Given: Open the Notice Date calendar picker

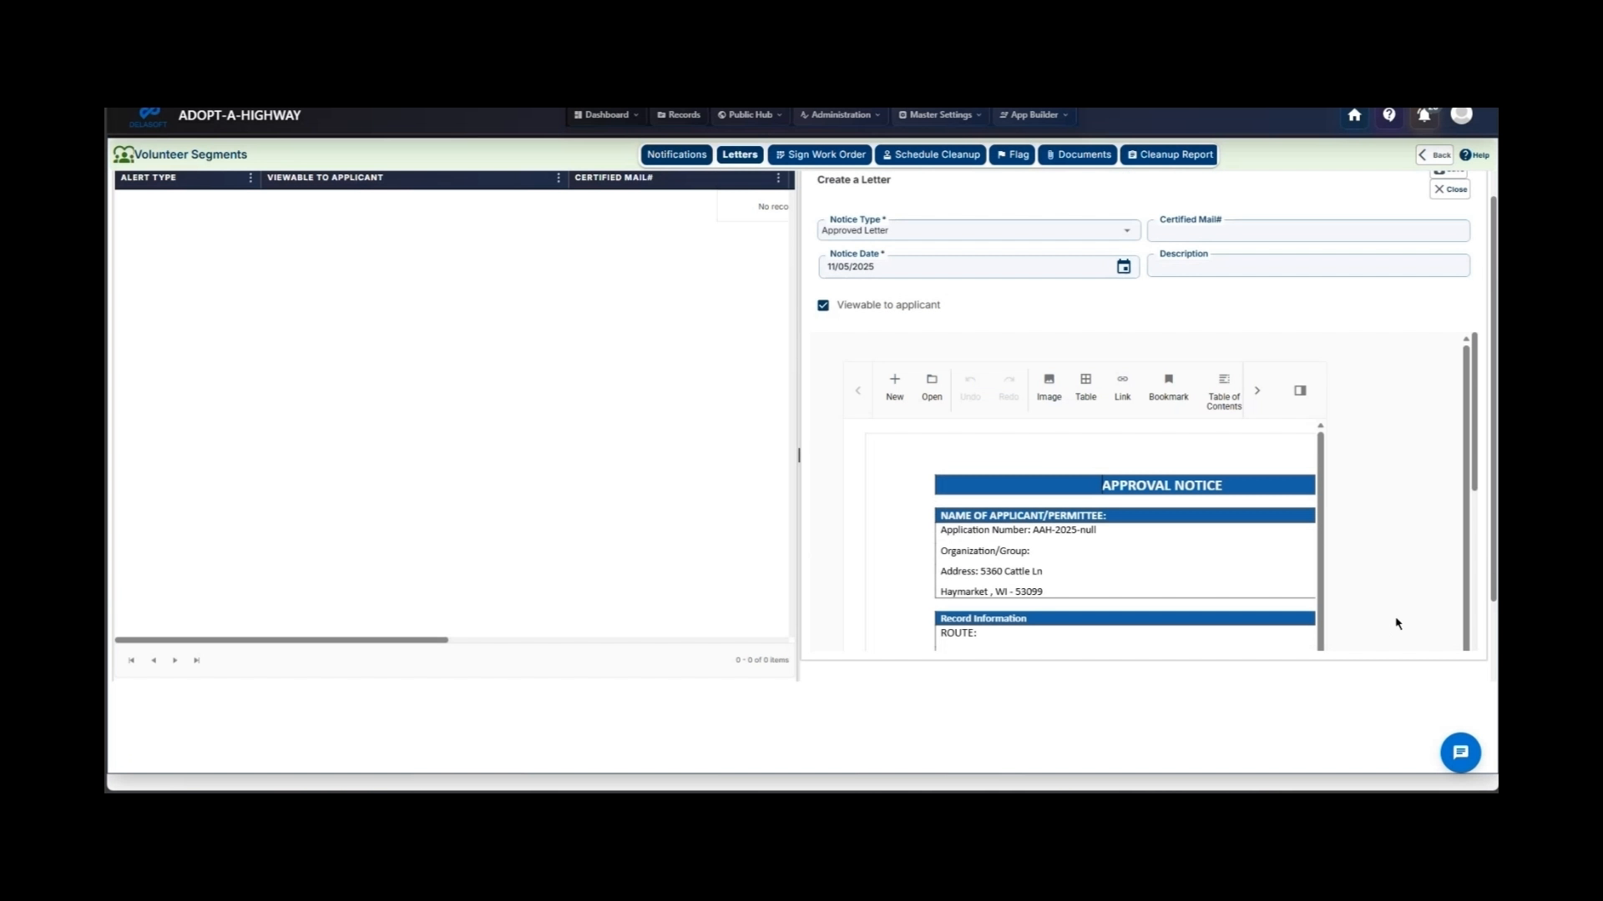Looking at the screenshot, I should [1123, 266].
